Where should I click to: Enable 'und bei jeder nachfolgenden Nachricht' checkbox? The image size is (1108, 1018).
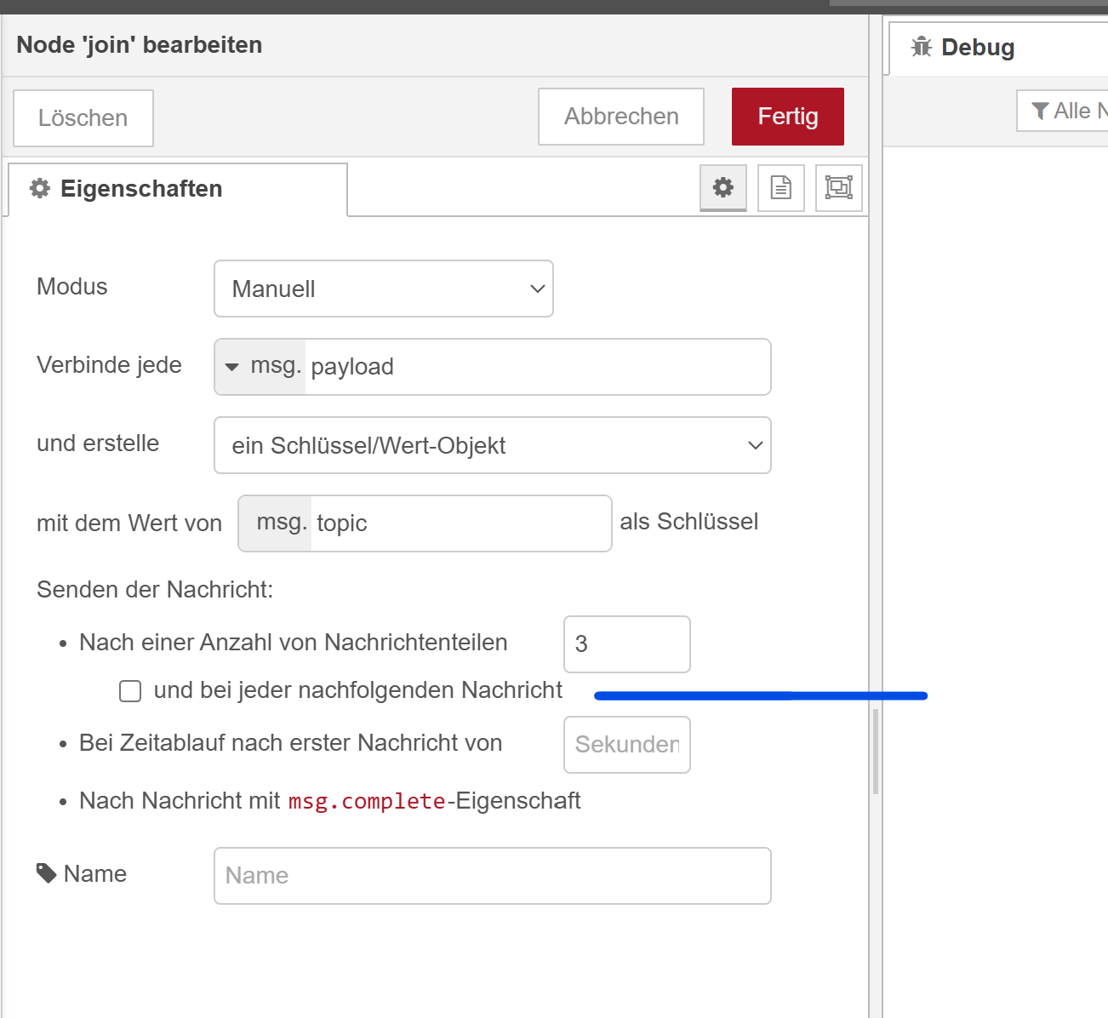(130, 691)
